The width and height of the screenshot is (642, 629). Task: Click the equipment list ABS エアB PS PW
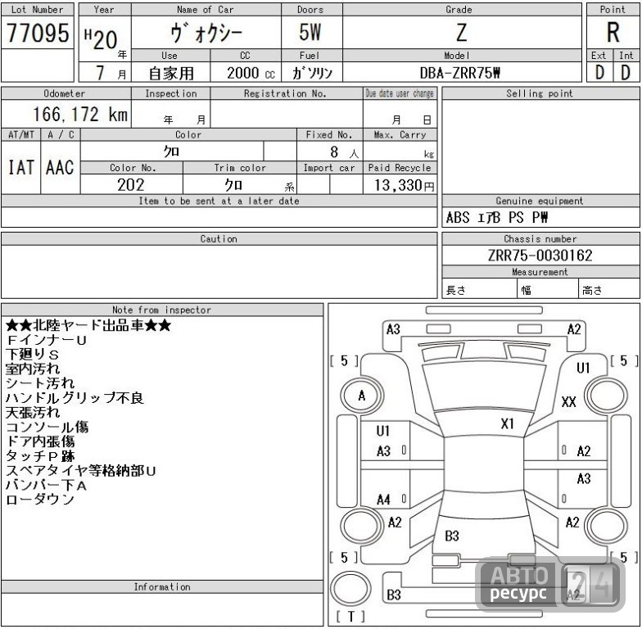(x=497, y=218)
